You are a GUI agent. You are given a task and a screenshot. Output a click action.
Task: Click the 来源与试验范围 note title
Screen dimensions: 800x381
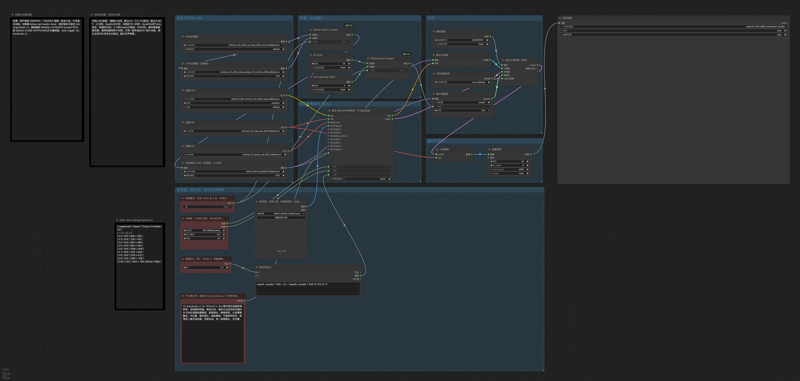pyautogui.click(x=23, y=14)
